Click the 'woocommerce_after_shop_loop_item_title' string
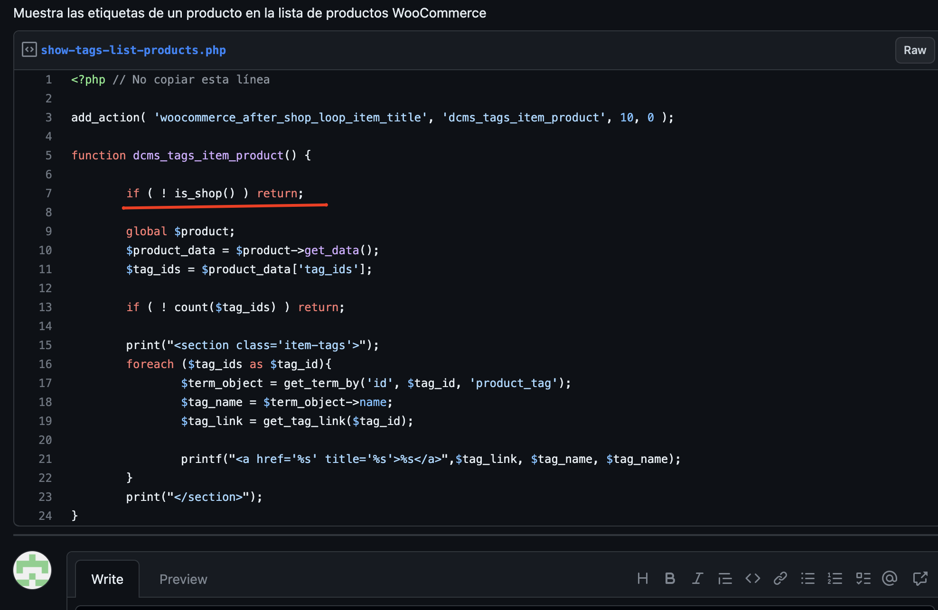 tap(291, 118)
